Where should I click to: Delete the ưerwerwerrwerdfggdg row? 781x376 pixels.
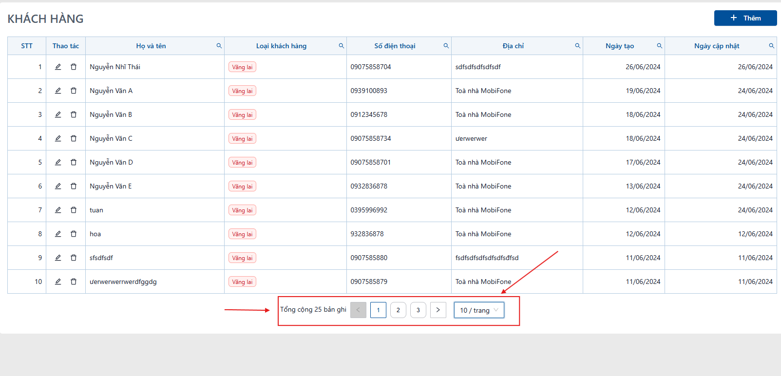(74, 282)
